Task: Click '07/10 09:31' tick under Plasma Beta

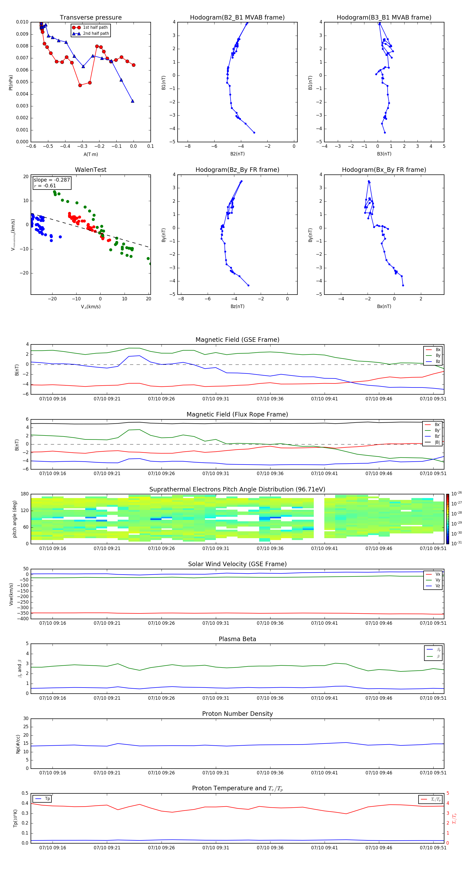Action: click(x=216, y=698)
